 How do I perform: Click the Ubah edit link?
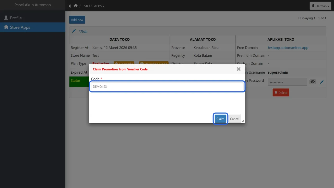tap(83, 31)
